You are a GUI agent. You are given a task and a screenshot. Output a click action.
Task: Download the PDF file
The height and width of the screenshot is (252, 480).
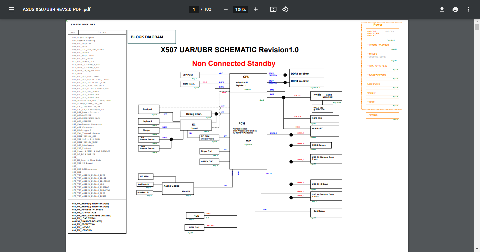(x=442, y=9)
